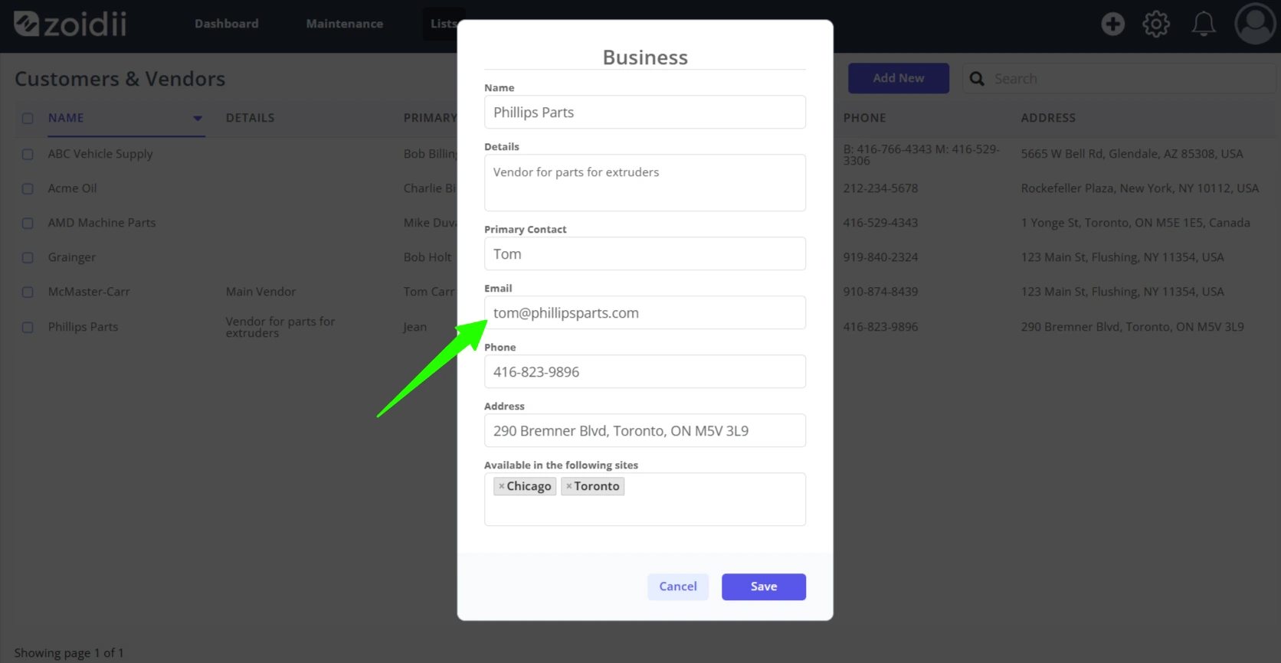Viewport: 1281px width, 663px height.
Task: Click phone number 919-840-2324
Action: [x=880, y=257]
